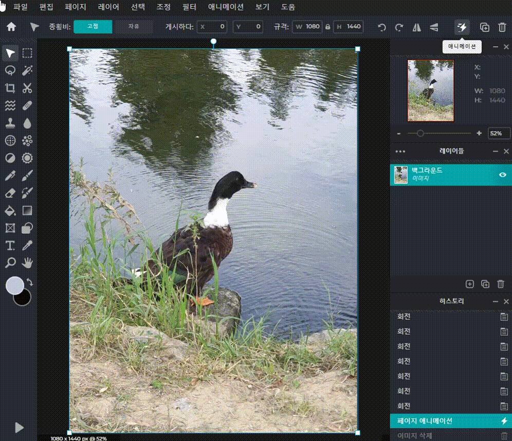This screenshot has height=441, width=512.
Task: Undo the last action
Action: (382, 27)
